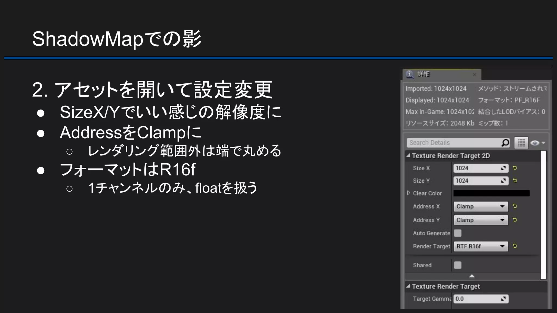Select the 詳細 details tab
This screenshot has height=313, width=557.
(x=442, y=74)
